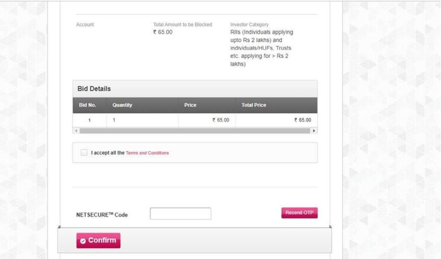Click the ₹ 65.00 cell under Price column

(x=220, y=120)
